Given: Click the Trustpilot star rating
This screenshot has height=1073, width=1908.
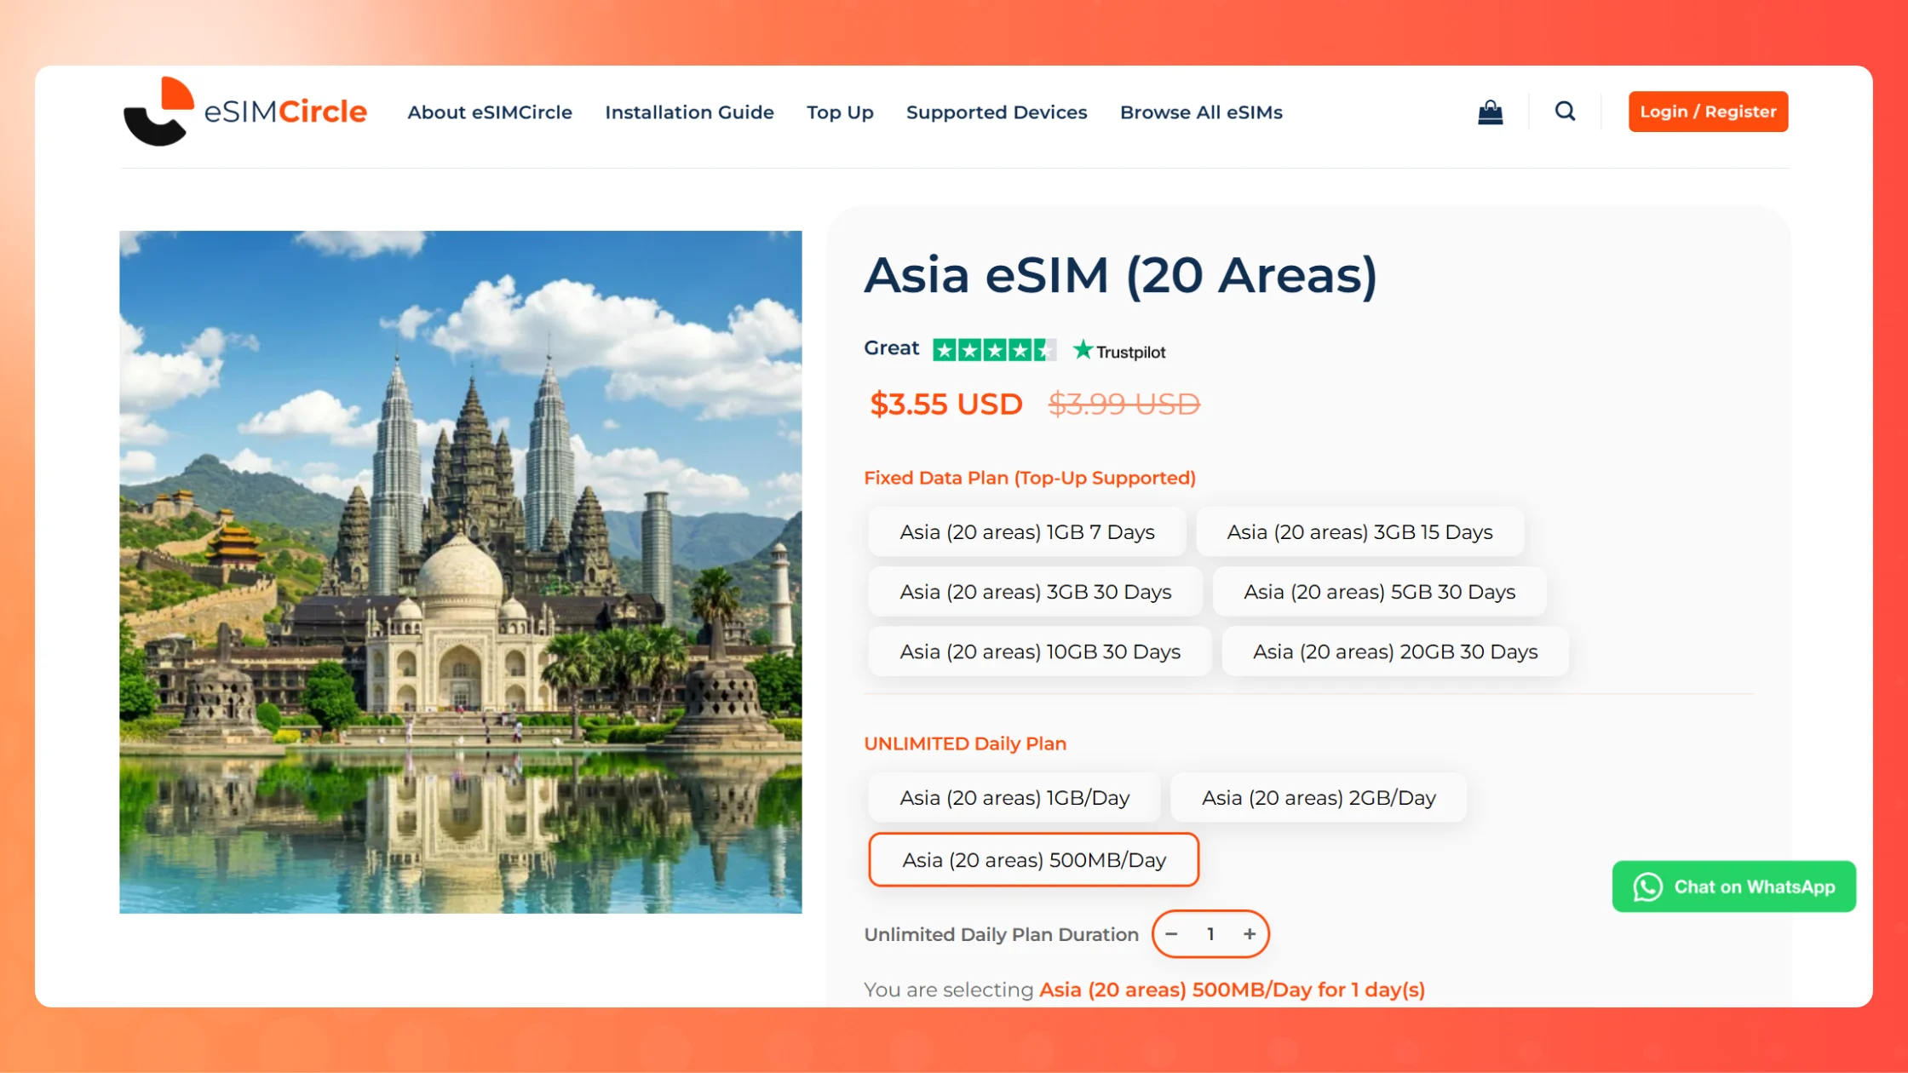Looking at the screenshot, I should click(994, 350).
